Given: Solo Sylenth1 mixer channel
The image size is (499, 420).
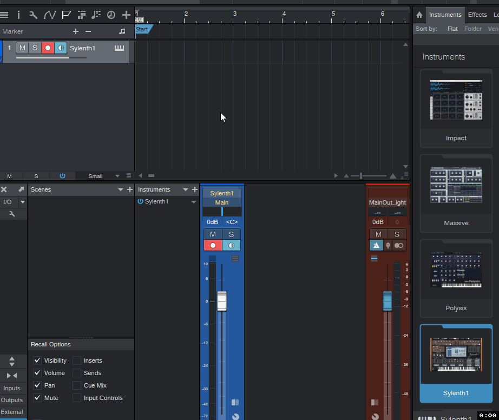Looking at the screenshot, I should [231, 234].
